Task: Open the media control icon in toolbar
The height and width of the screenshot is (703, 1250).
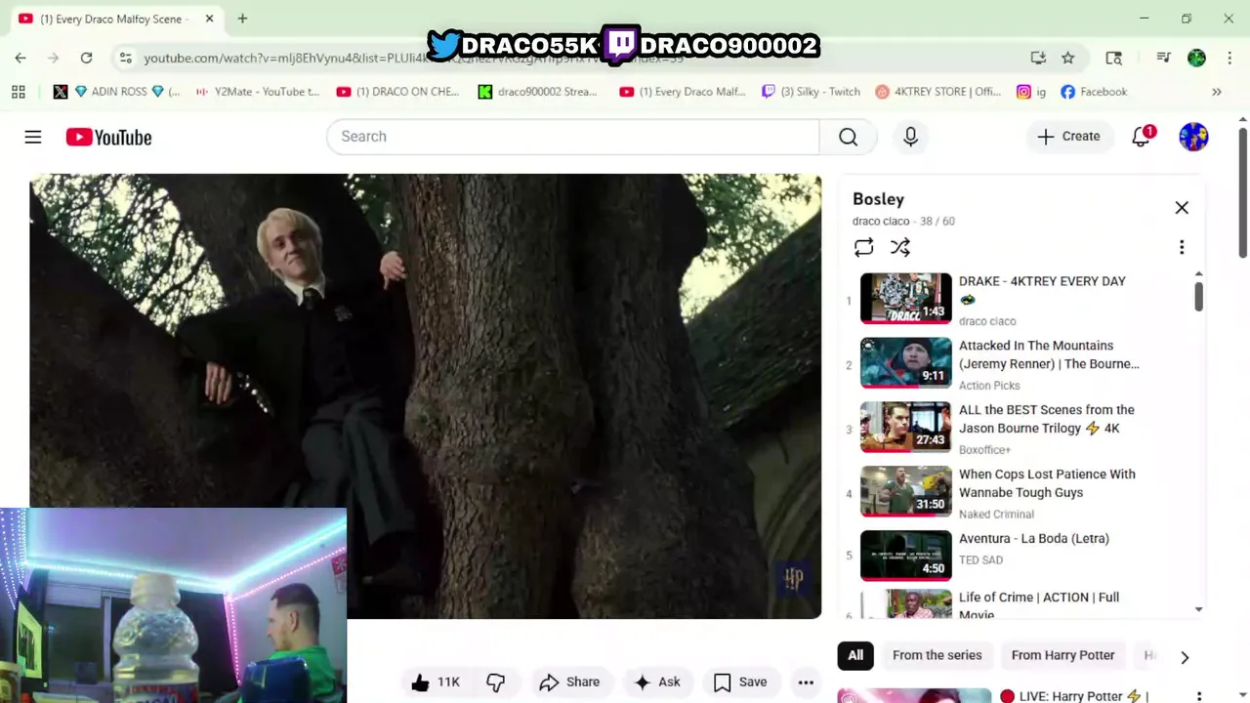Action: 1163,58
